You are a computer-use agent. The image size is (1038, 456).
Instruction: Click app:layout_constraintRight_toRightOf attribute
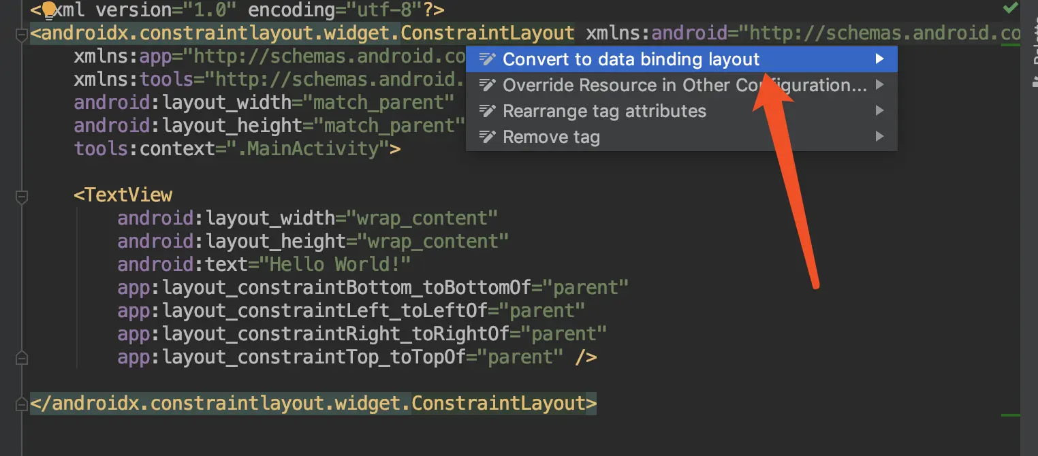tap(362, 334)
